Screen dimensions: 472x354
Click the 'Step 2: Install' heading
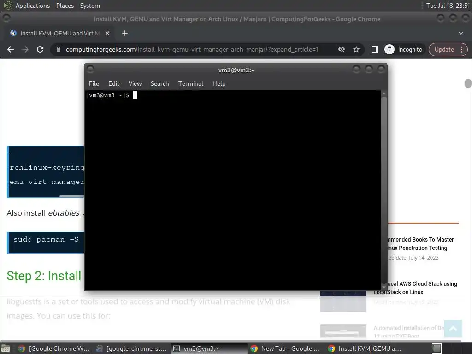[x=44, y=276]
